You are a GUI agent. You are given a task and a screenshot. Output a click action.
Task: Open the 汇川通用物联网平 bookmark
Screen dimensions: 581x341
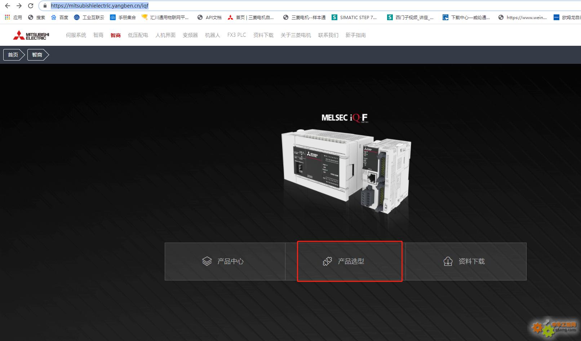[165, 17]
